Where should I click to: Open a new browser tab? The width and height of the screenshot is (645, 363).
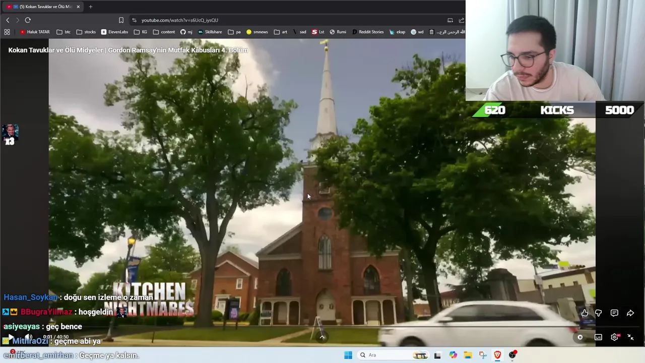91,7
